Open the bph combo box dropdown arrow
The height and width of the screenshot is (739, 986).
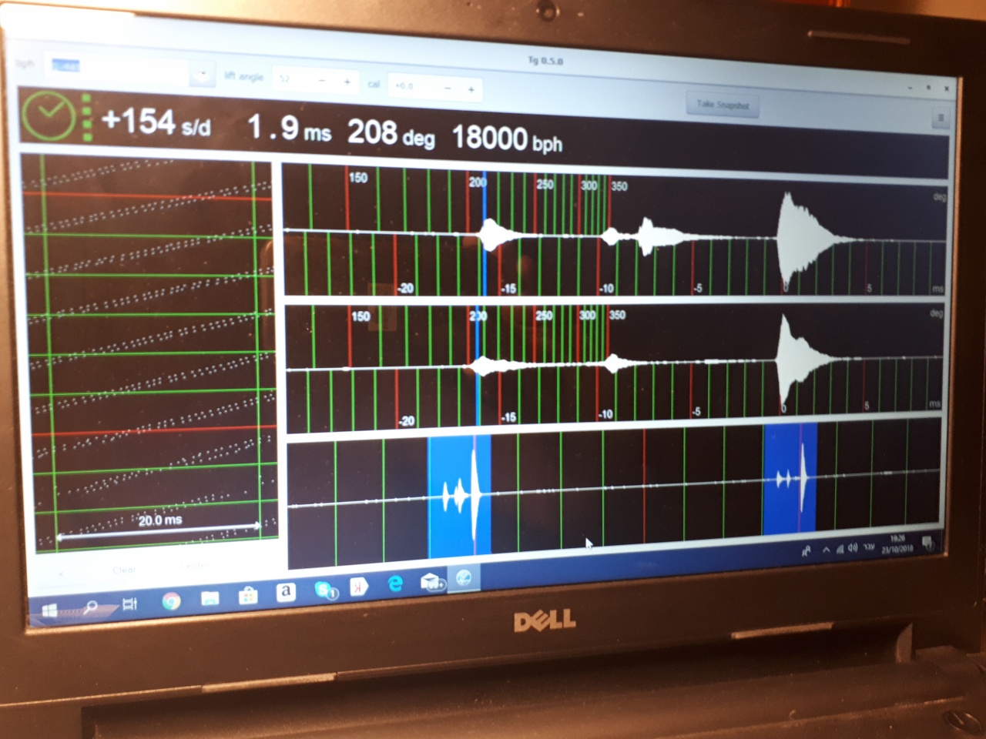click(x=202, y=75)
